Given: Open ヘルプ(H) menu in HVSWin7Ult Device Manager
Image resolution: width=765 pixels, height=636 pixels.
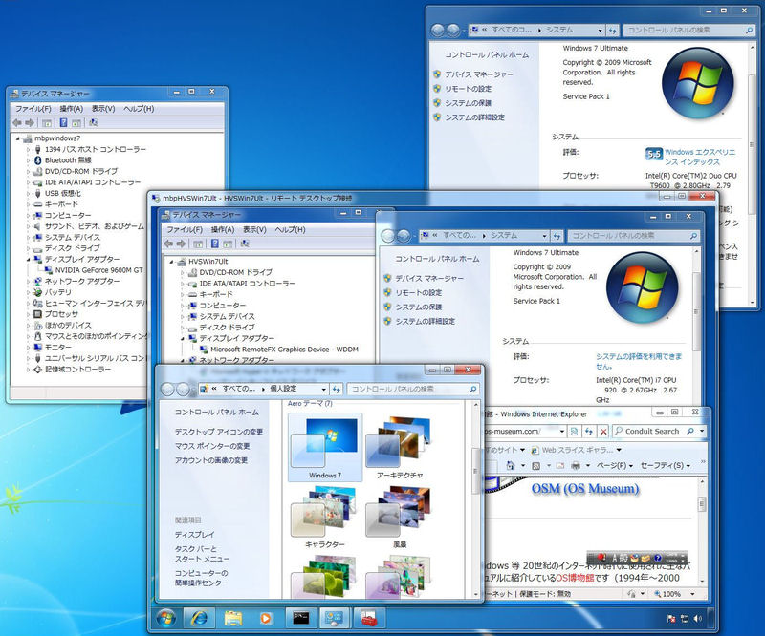Looking at the screenshot, I should [290, 229].
